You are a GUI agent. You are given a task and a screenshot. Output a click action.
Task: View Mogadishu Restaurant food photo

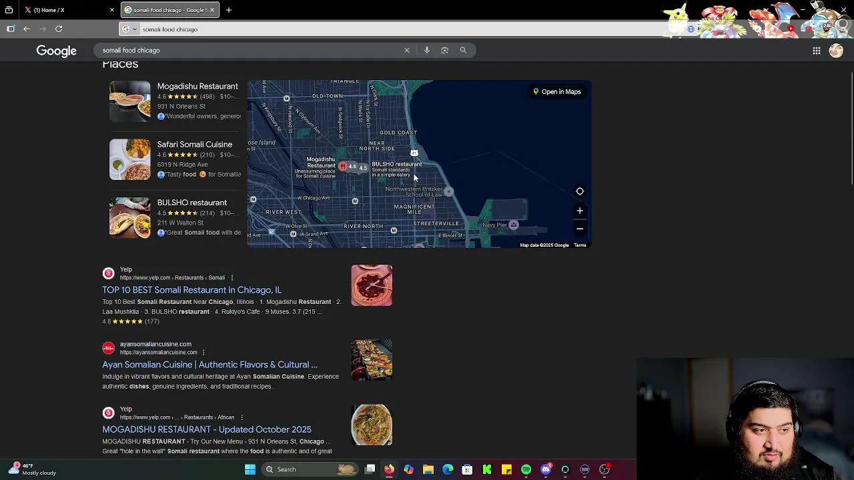pos(130,101)
